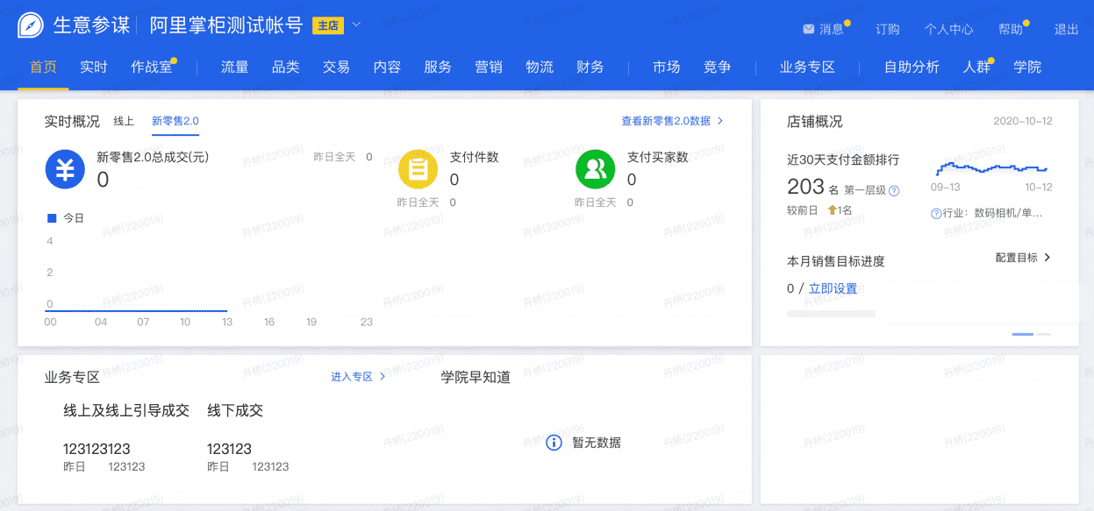Open the 服务 navigation item
1094x511 pixels.
coord(438,67)
